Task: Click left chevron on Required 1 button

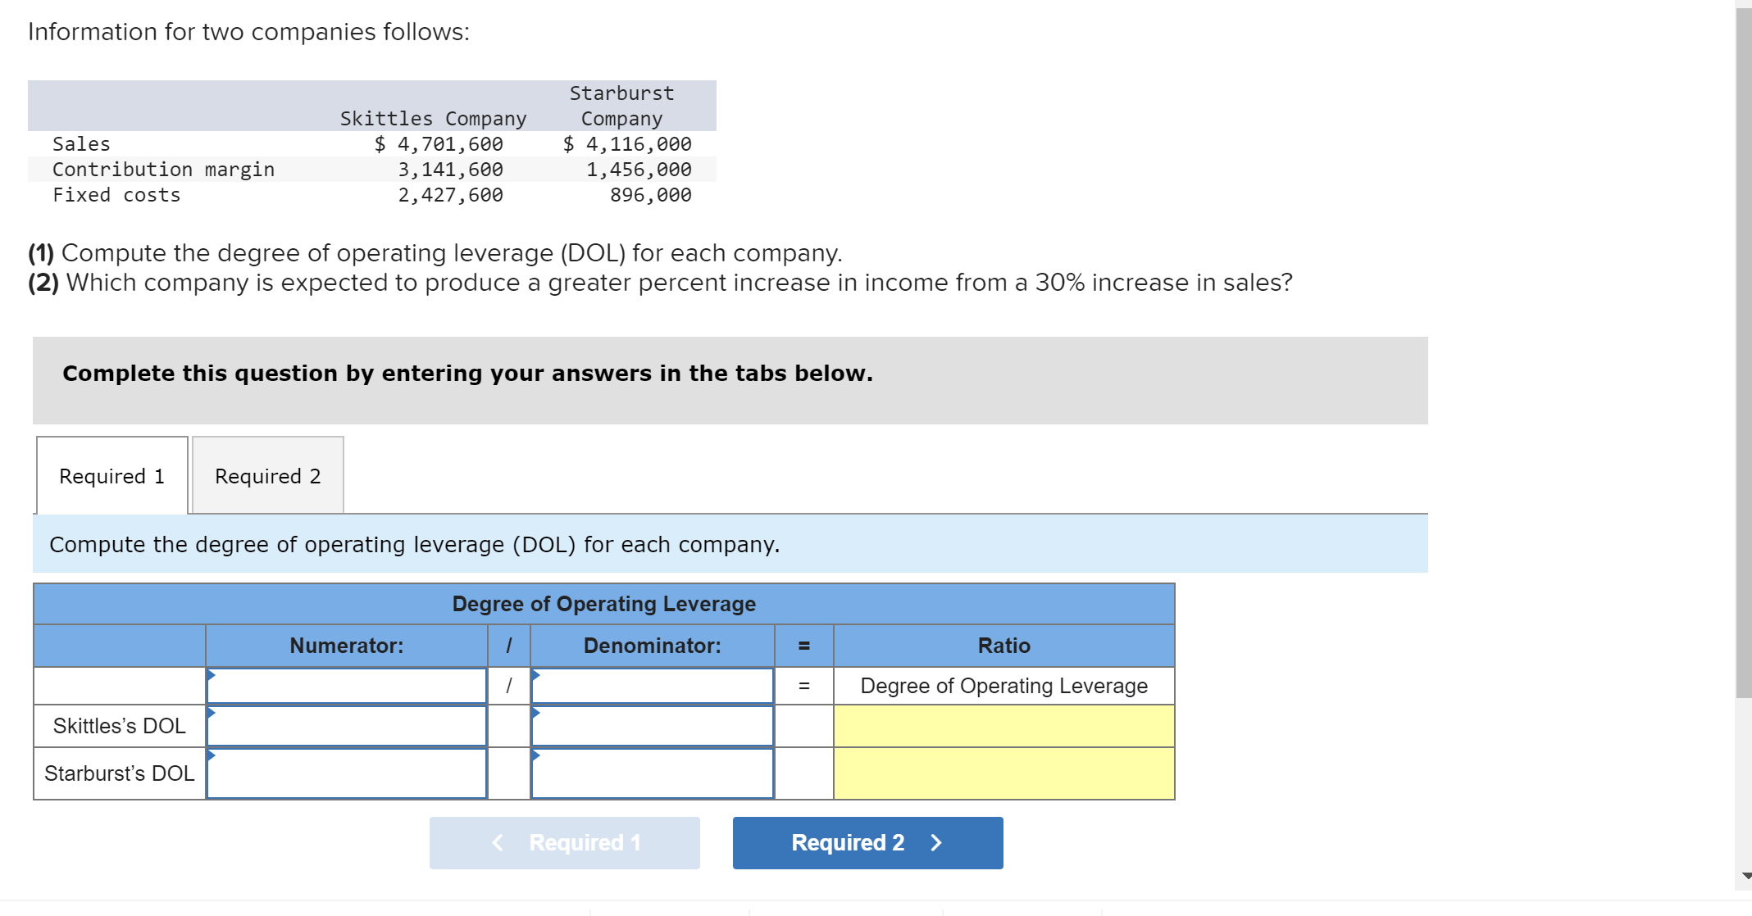Action: pyautogui.click(x=498, y=842)
